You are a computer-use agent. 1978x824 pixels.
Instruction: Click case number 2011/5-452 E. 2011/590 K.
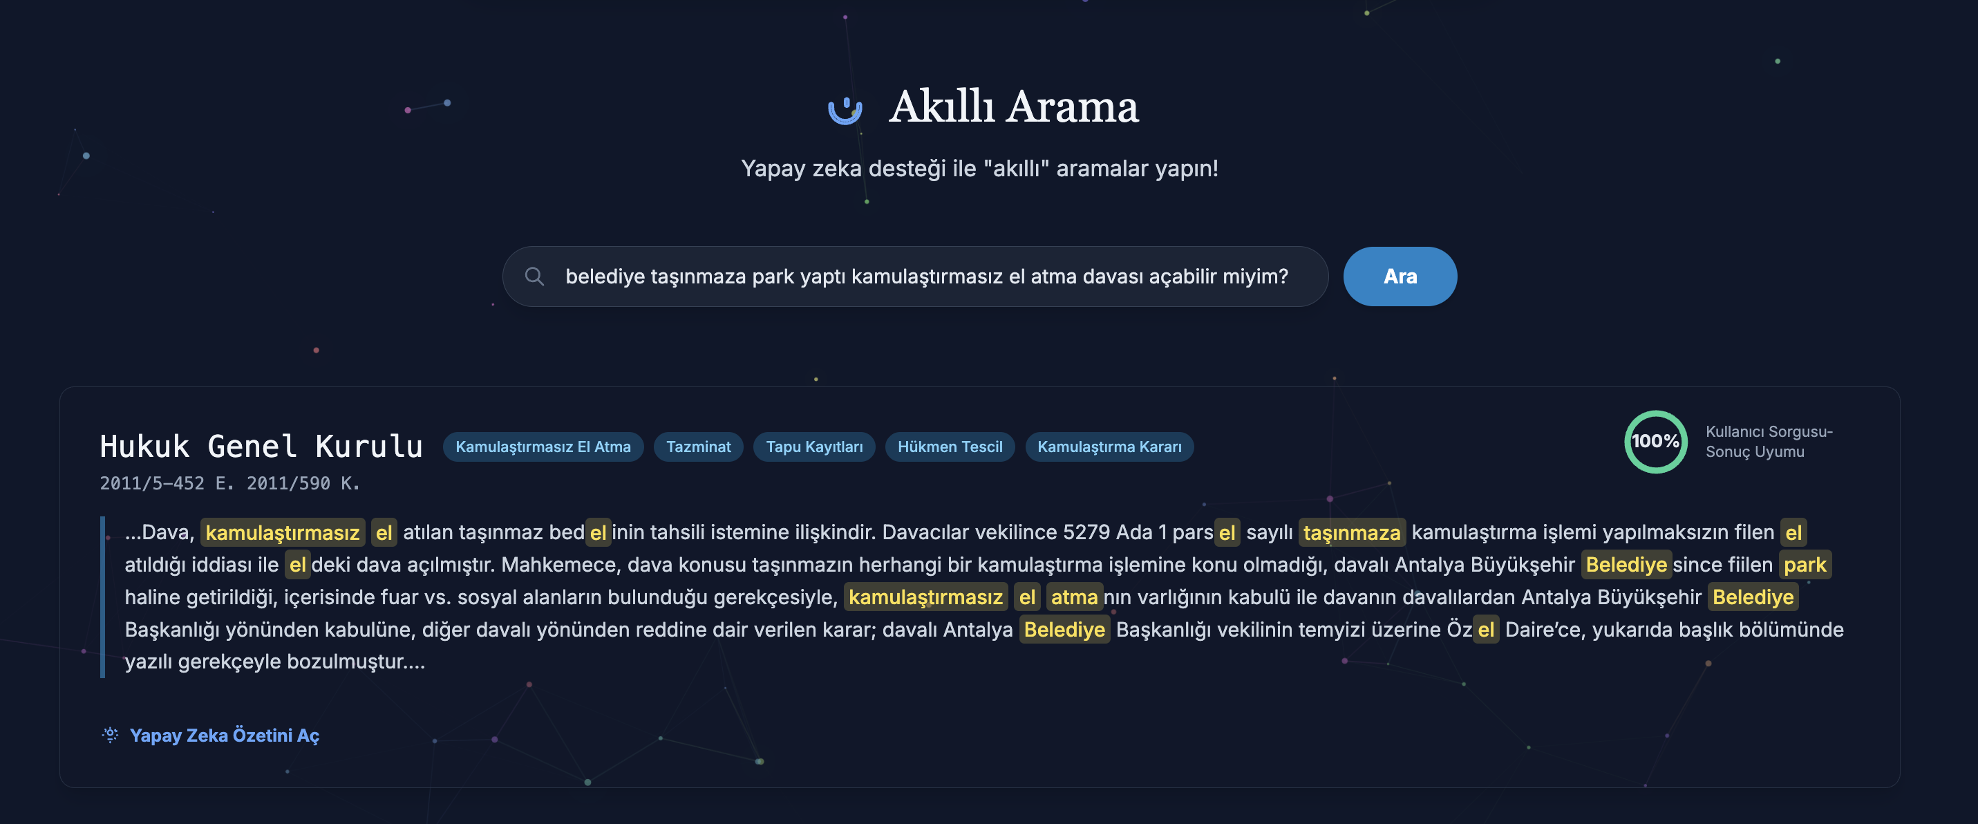click(x=229, y=483)
